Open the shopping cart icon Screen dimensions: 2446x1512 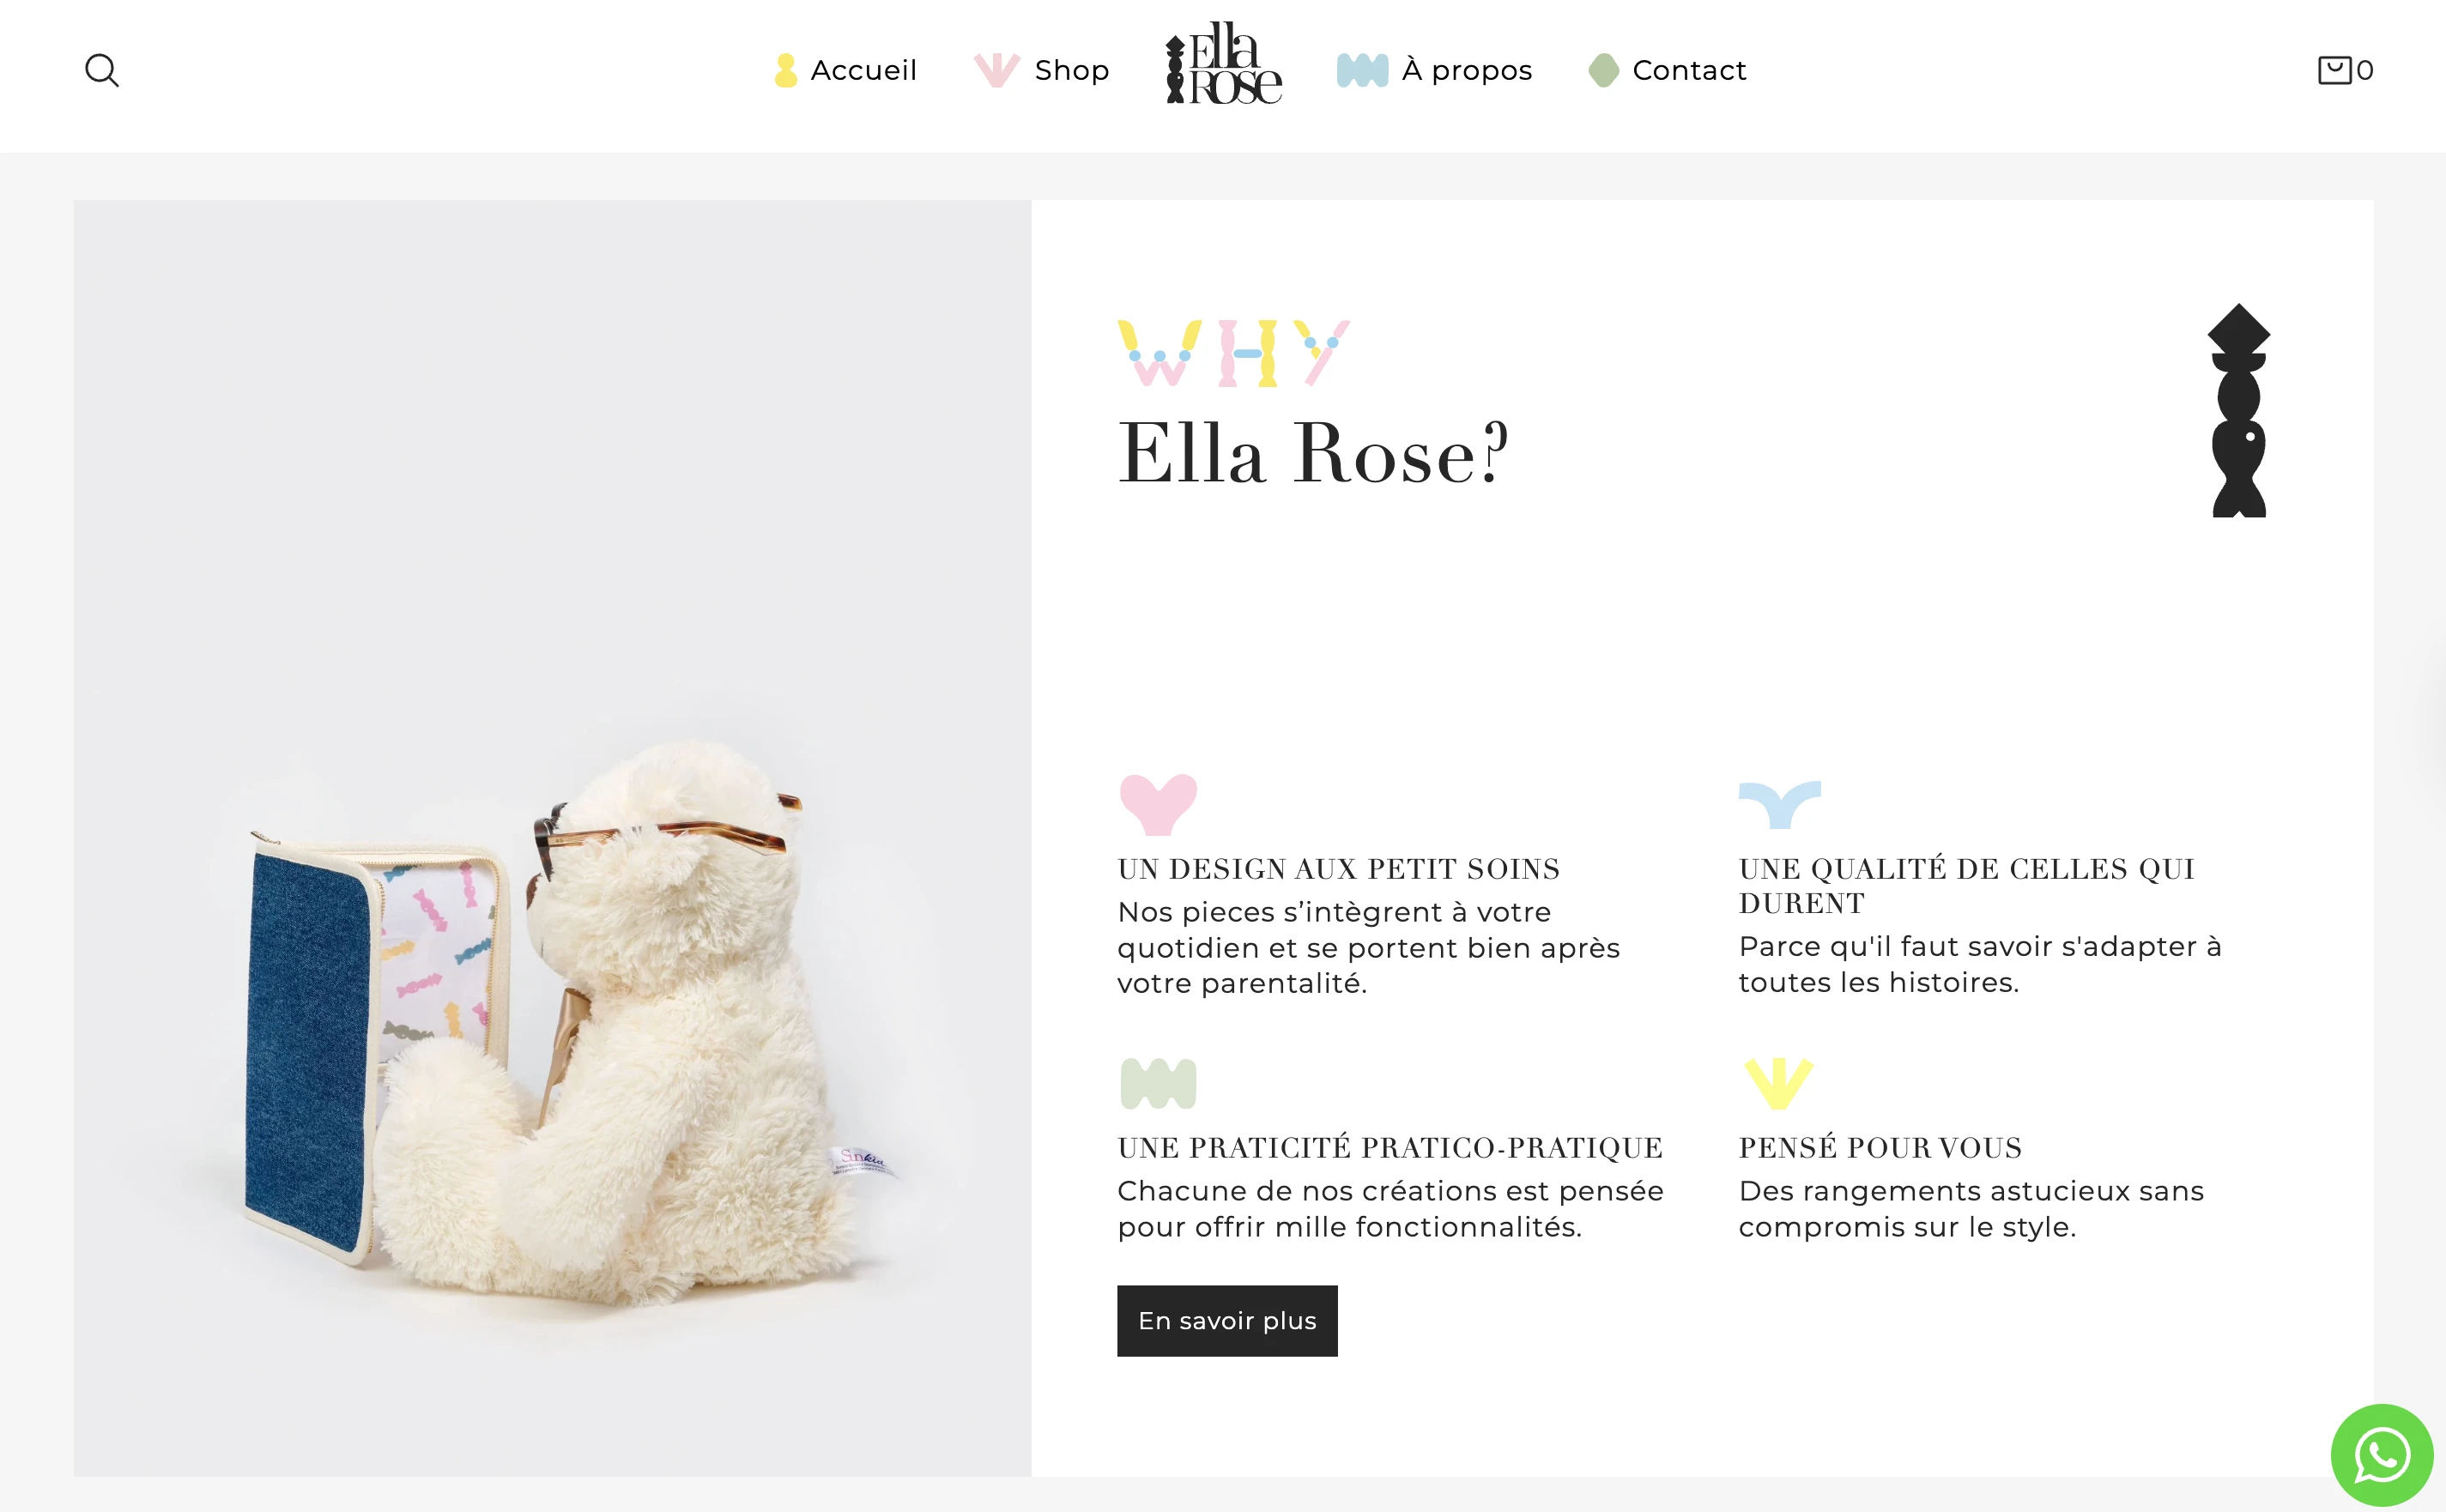pyautogui.click(x=2334, y=70)
